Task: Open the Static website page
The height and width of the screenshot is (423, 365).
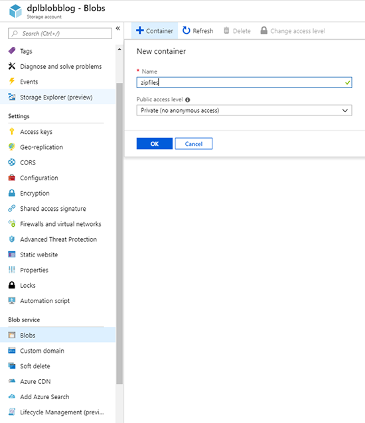Action: point(39,255)
